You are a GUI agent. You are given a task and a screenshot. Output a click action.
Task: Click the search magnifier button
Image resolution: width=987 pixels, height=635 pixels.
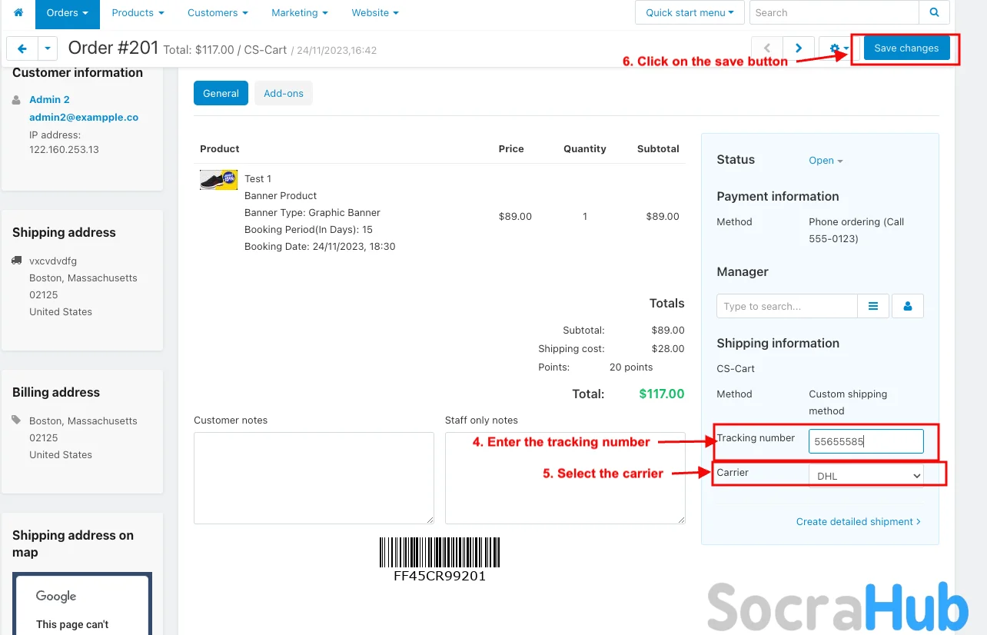[934, 13]
